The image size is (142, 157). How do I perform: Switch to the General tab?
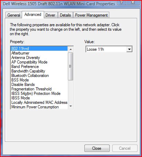tap(14, 15)
